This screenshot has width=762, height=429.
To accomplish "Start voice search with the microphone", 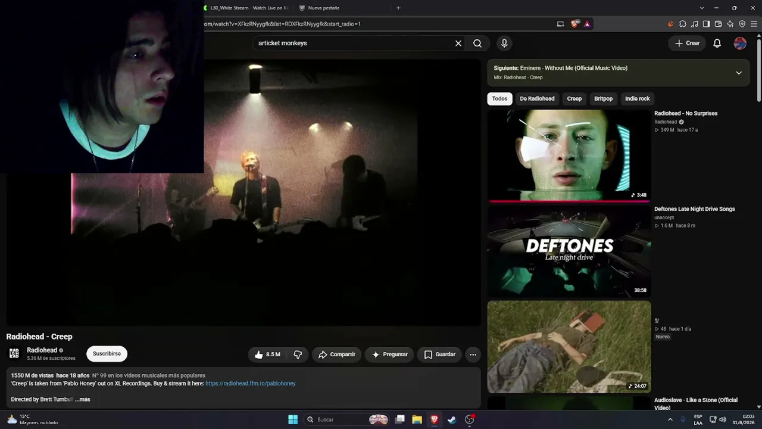I will (504, 43).
